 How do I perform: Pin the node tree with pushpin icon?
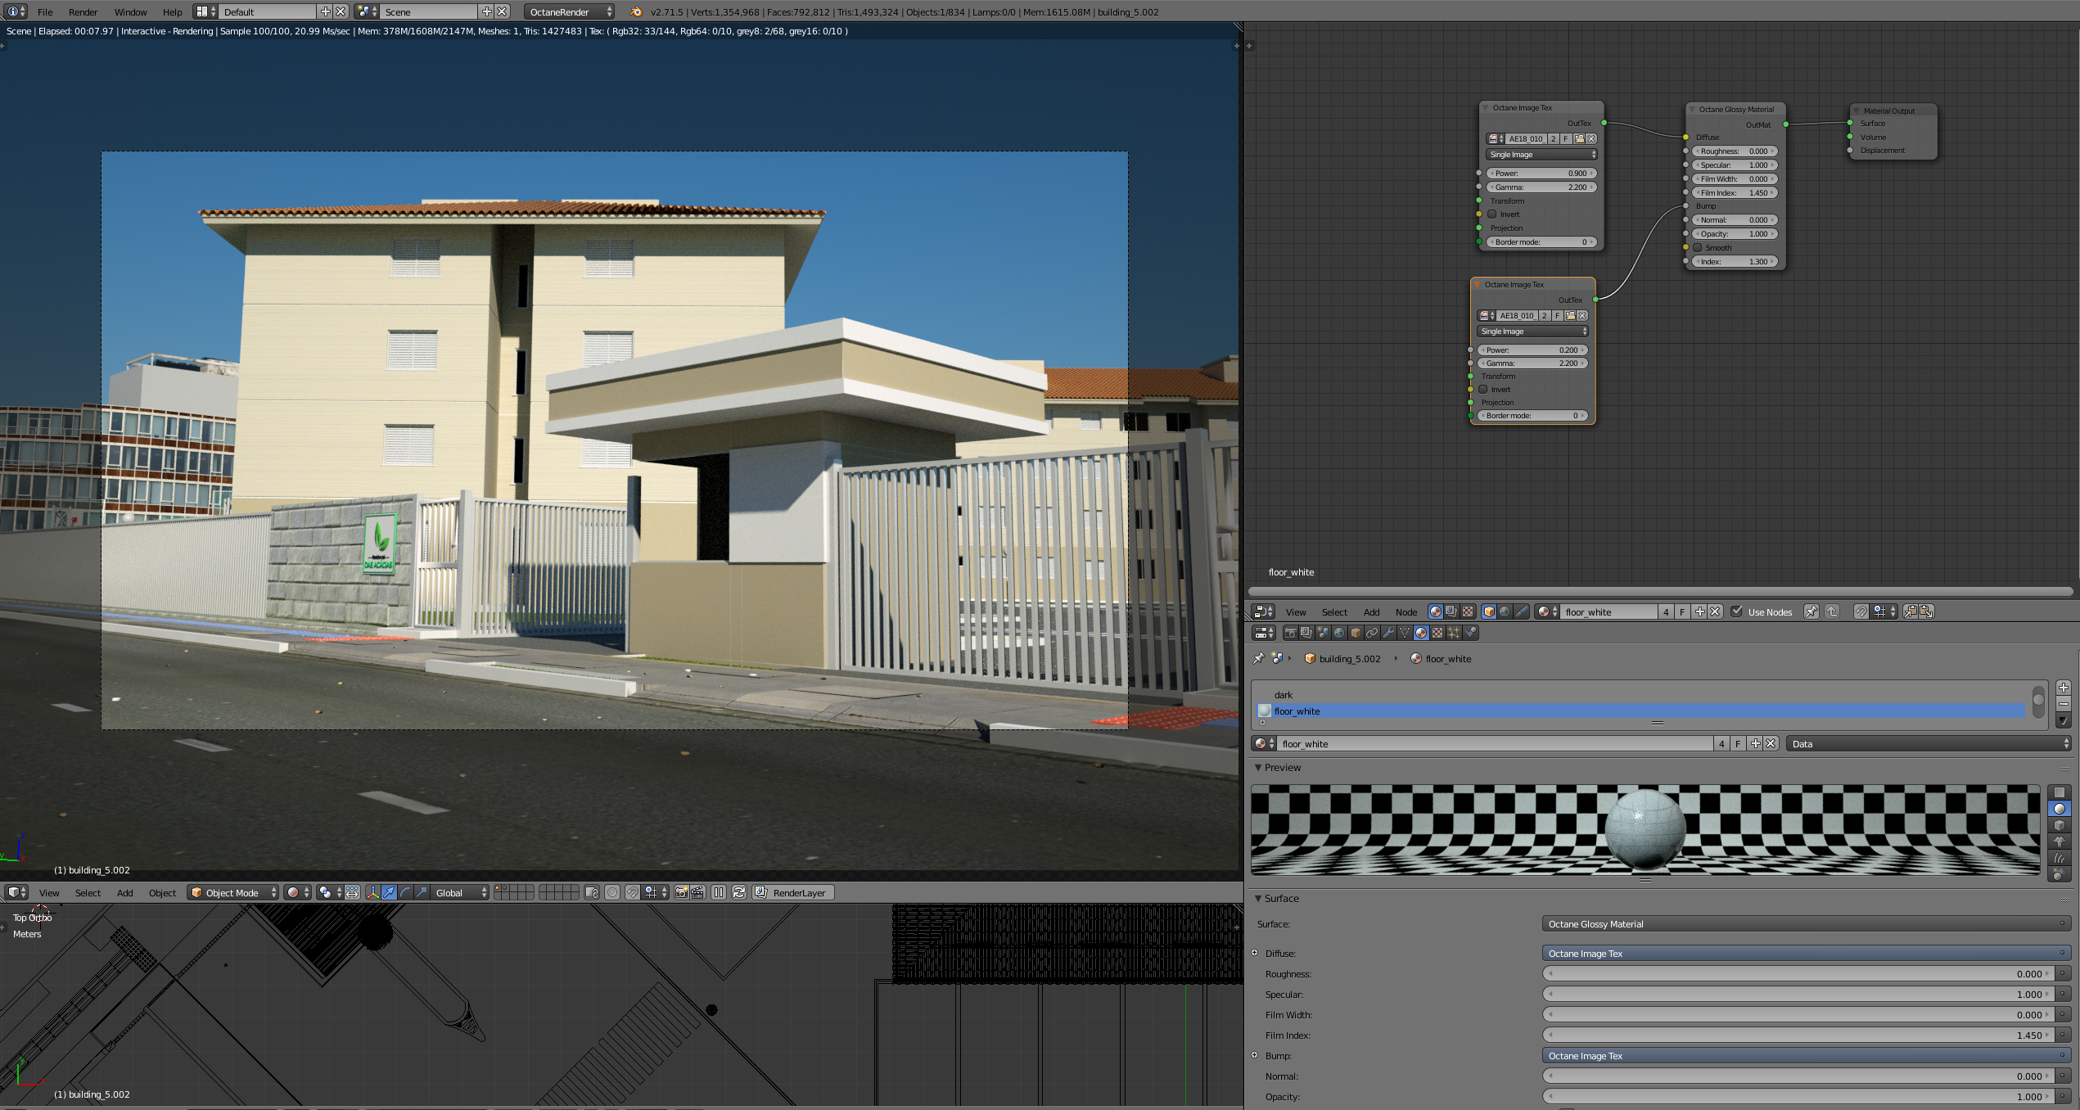[x=1812, y=611]
